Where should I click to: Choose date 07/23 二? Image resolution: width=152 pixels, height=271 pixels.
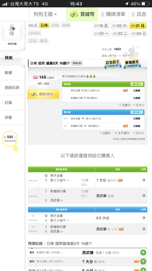pos(120,33)
